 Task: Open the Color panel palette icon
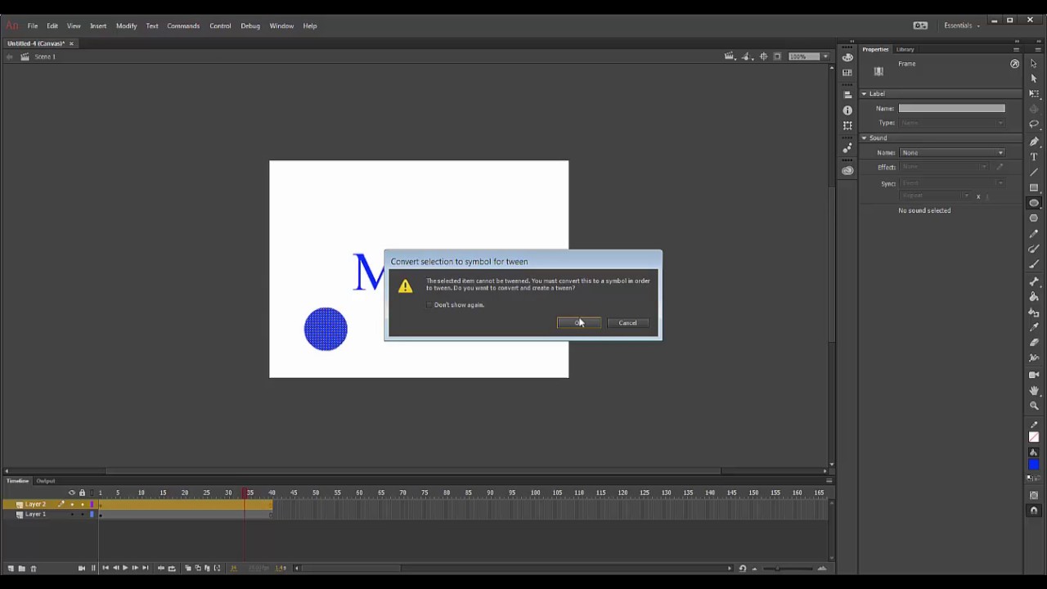(847, 57)
